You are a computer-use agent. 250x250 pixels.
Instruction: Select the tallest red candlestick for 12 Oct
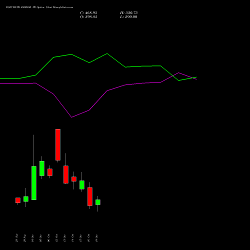pyautogui.click(x=58, y=144)
